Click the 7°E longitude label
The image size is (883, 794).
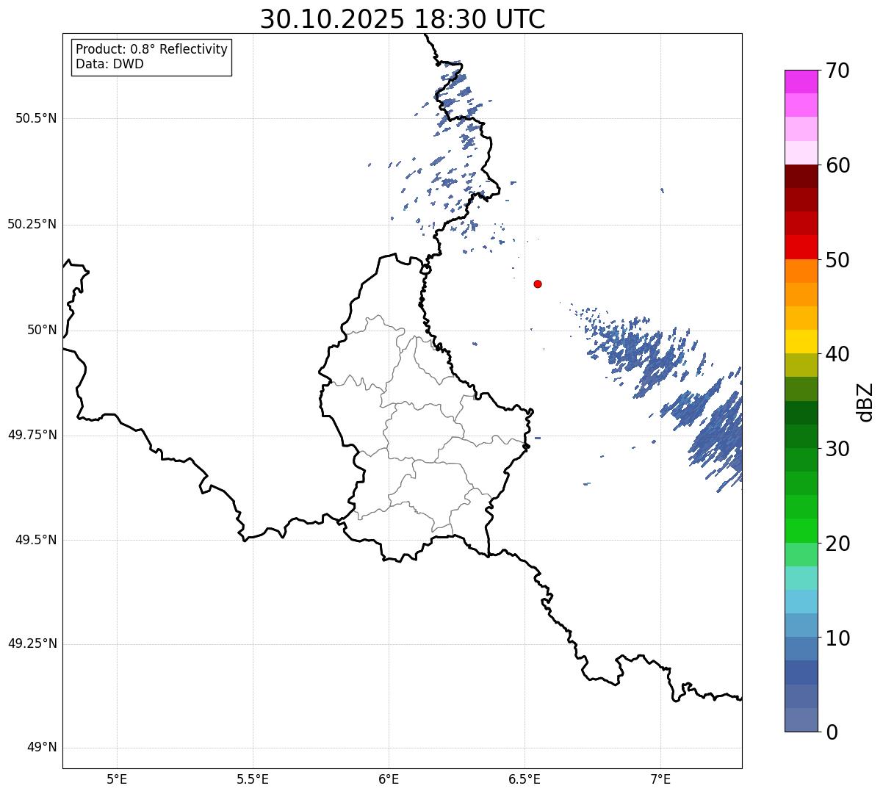click(660, 779)
